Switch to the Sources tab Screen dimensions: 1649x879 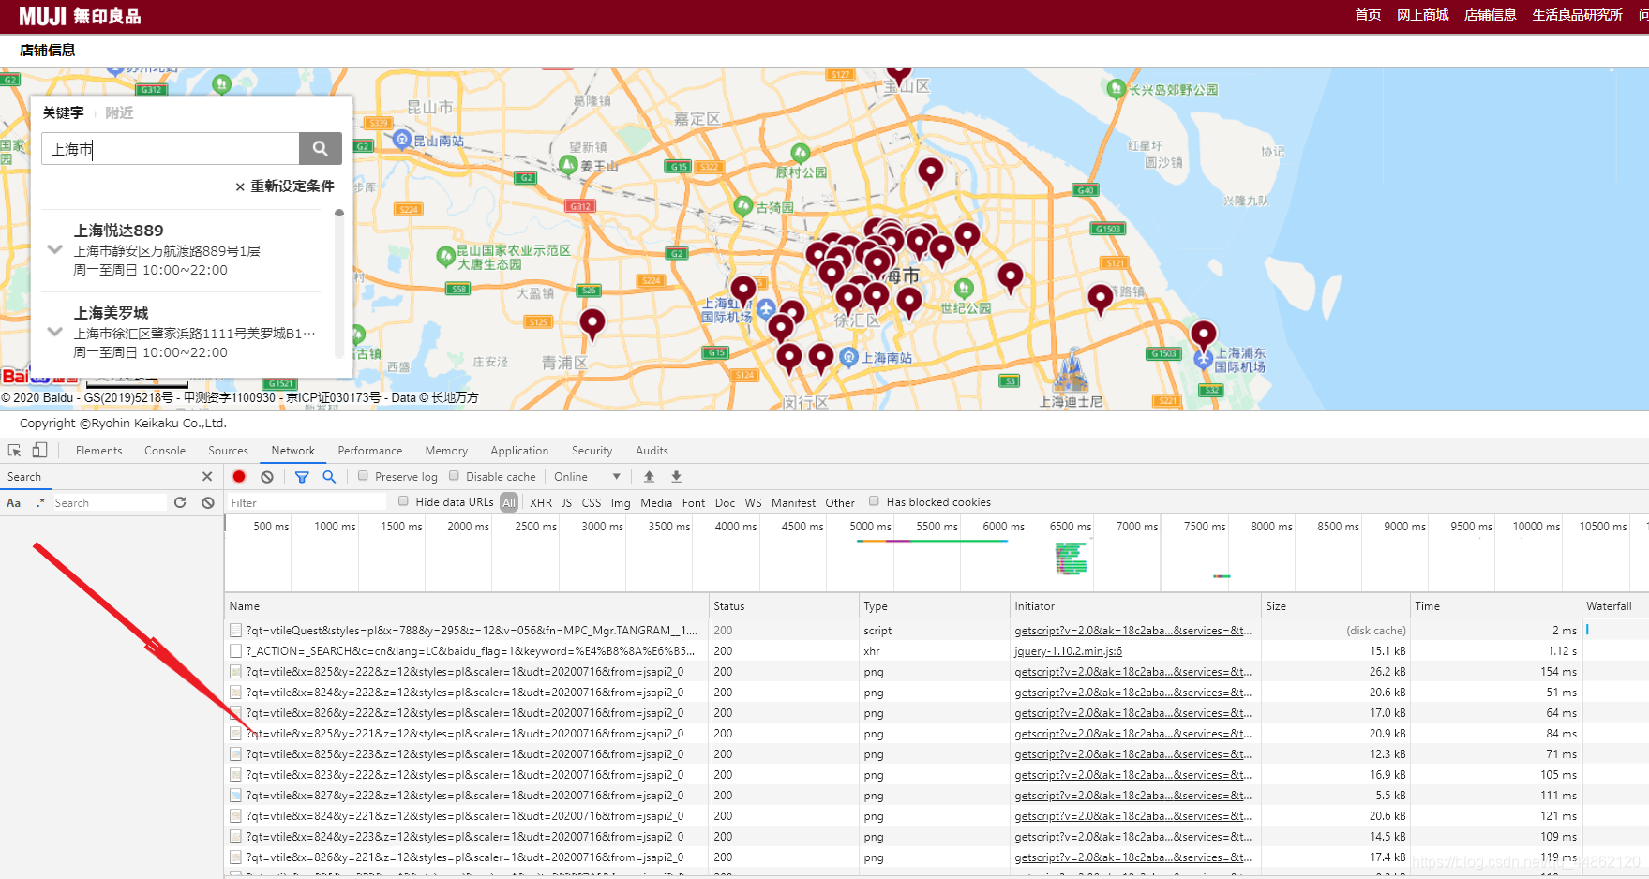(x=229, y=451)
